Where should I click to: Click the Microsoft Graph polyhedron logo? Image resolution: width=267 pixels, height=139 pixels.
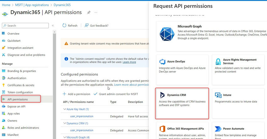tap(167, 34)
